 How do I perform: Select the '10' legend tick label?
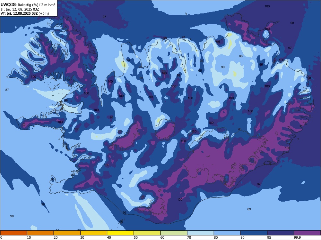click(x=29, y=237)
